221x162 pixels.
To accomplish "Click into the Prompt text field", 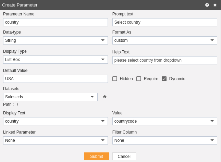I will point(164,22).
